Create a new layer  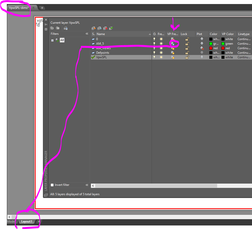pyautogui.click(x=94, y=28)
